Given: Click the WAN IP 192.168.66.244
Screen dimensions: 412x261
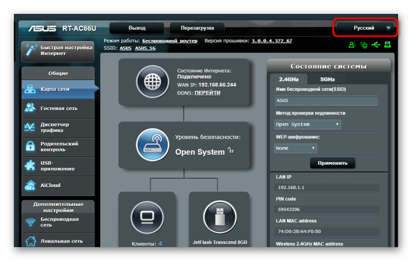Looking at the screenshot, I should click(x=217, y=85).
